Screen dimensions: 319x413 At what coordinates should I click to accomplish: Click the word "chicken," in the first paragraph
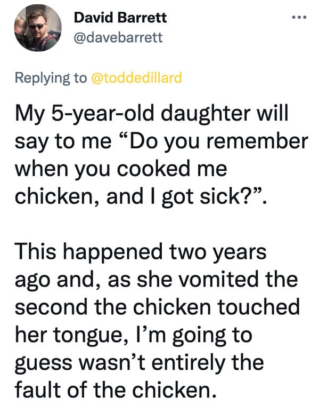point(58,197)
